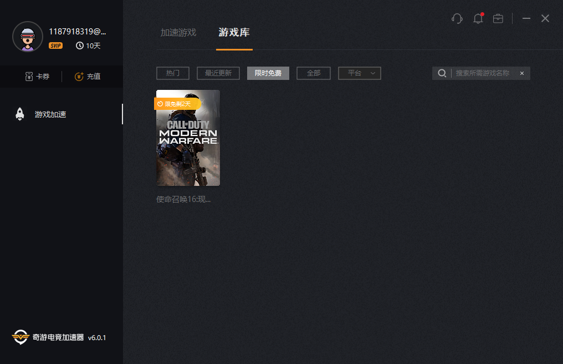
Task: Click the search magnifier icon
Action: (442, 73)
